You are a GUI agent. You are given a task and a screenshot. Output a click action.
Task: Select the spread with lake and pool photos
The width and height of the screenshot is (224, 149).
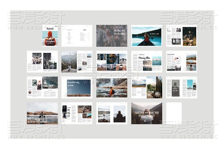click(x=182, y=61)
